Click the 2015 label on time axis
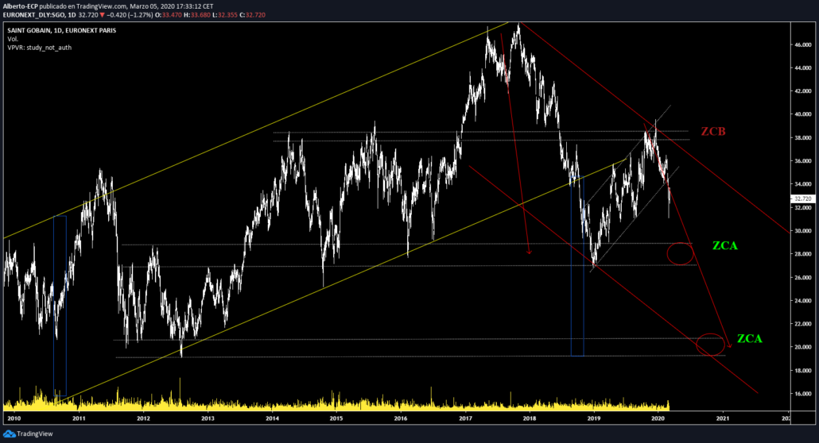The width and height of the screenshot is (819, 443). pyautogui.click(x=336, y=418)
